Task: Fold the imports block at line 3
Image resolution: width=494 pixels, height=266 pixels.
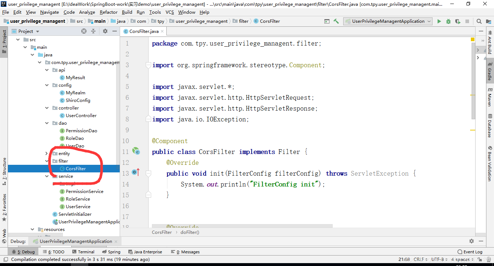Action: point(148,65)
